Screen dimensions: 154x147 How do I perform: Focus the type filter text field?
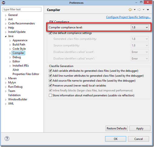coord(22,9)
